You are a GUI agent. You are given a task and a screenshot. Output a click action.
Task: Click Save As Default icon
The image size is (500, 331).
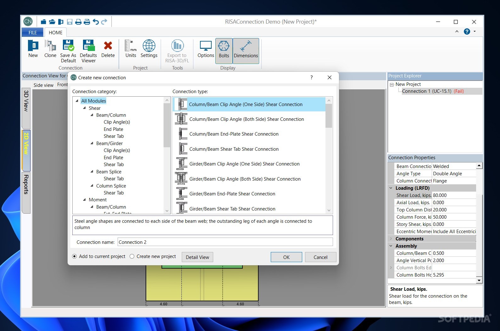(68, 51)
